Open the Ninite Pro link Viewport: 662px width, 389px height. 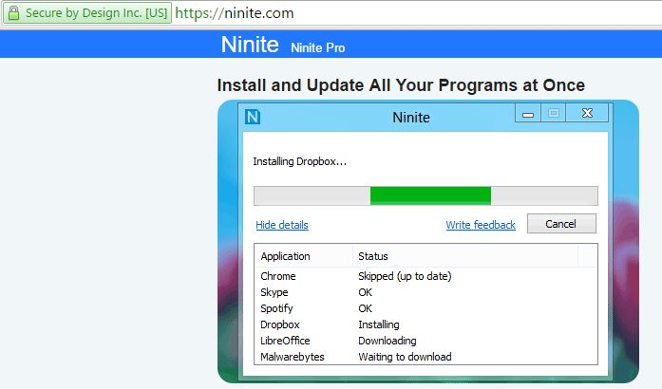(318, 47)
